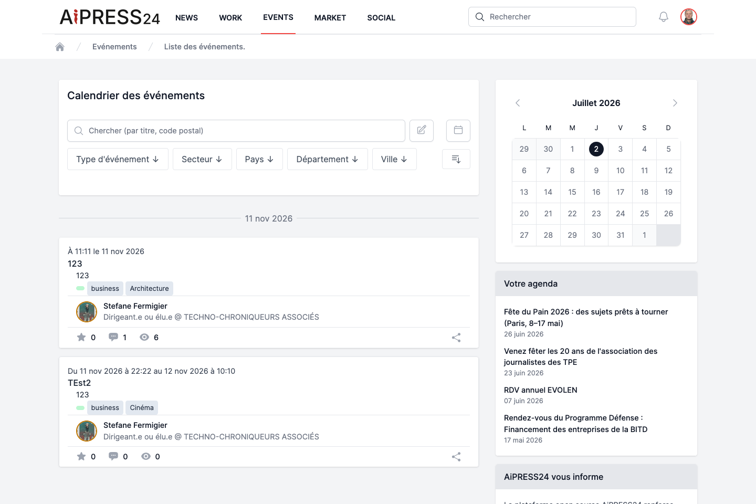Share the TEst2 event

[456, 457]
